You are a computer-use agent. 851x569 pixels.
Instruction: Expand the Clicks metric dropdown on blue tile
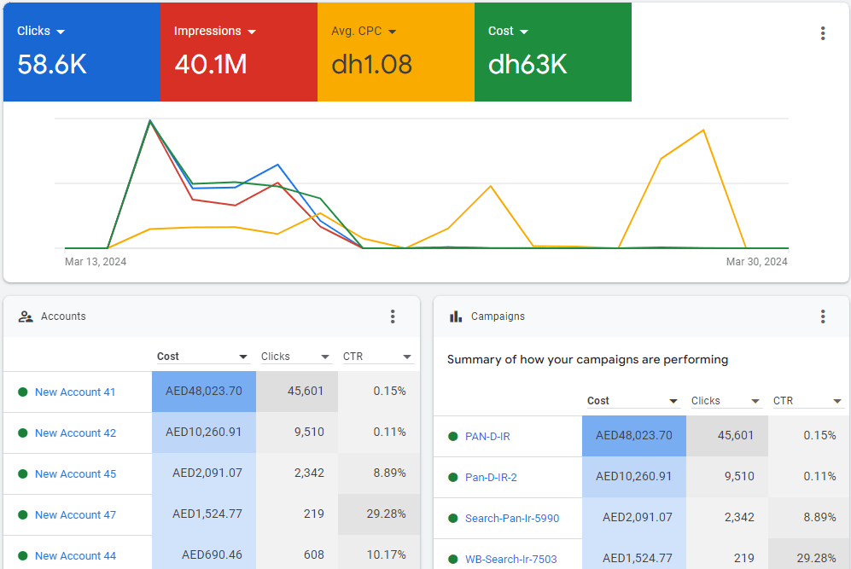pyautogui.click(x=61, y=32)
